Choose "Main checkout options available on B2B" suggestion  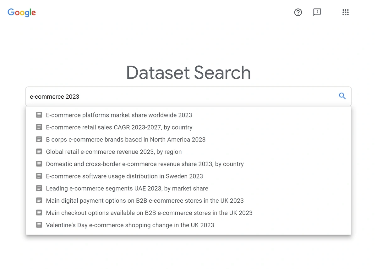click(188, 213)
